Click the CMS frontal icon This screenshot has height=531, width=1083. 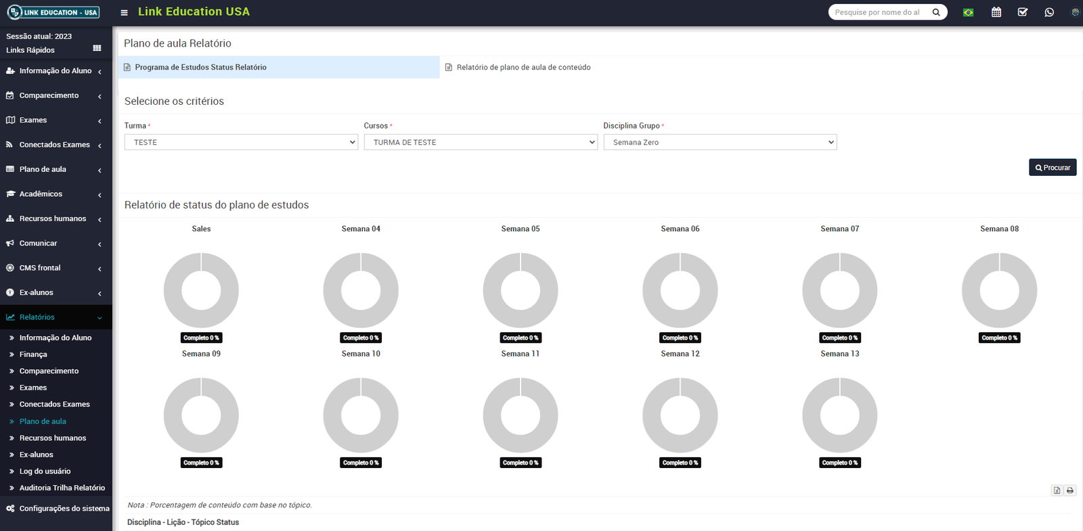tap(10, 268)
